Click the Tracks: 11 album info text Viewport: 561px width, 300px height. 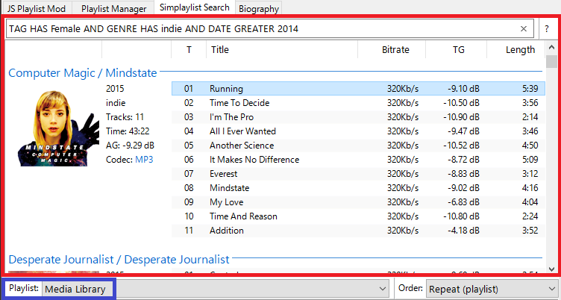click(125, 116)
